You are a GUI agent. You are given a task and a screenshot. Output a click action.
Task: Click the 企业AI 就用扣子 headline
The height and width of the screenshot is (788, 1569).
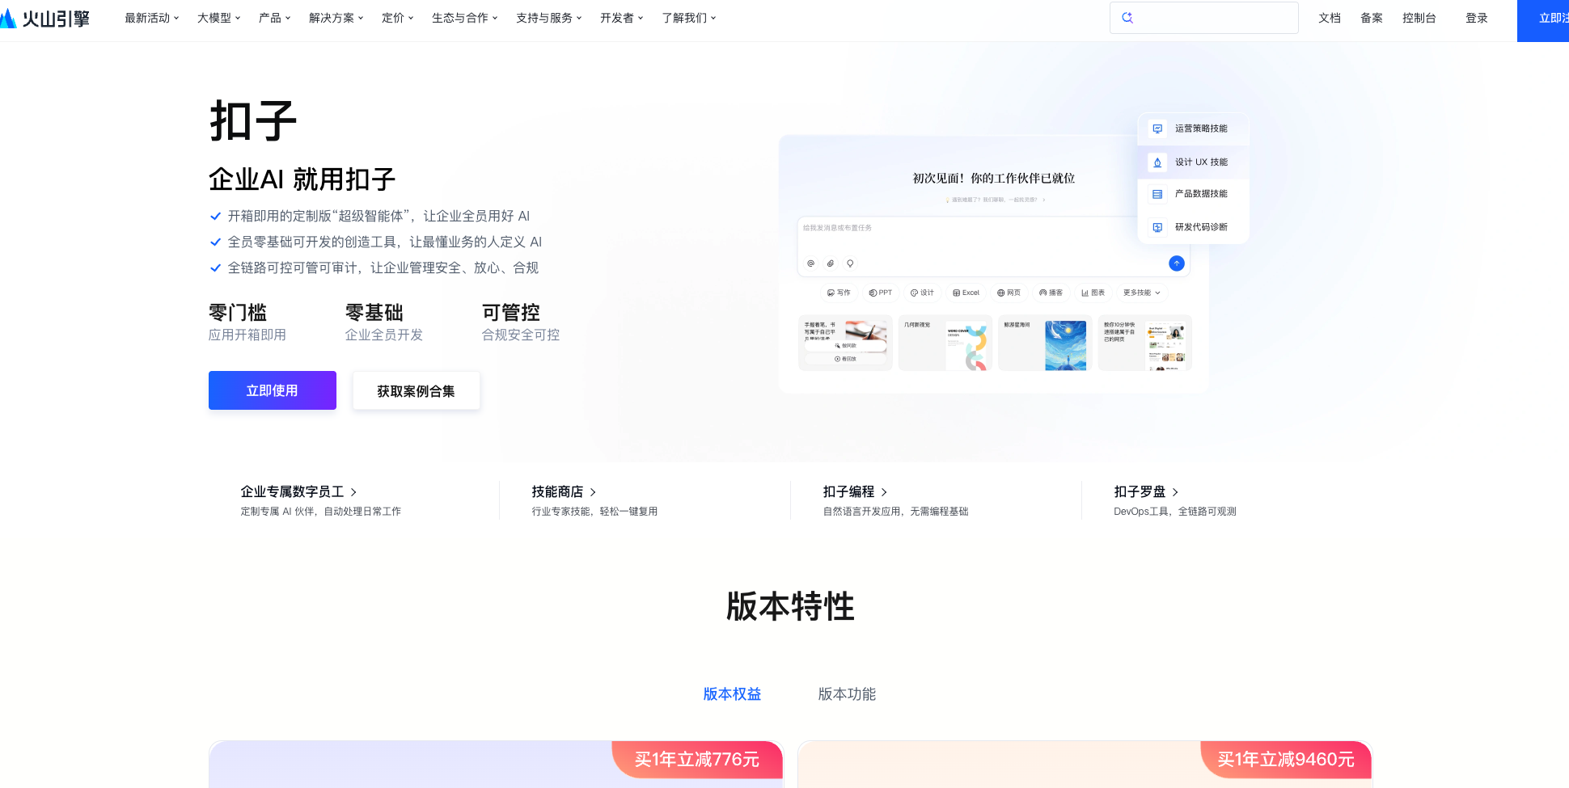(302, 179)
